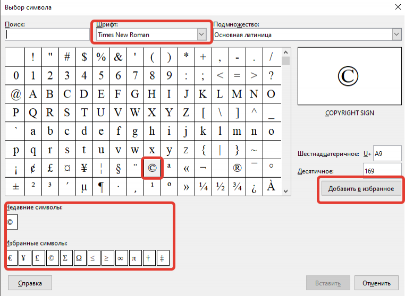
Task: Select the lowercase letter g character
Action: coord(135,131)
